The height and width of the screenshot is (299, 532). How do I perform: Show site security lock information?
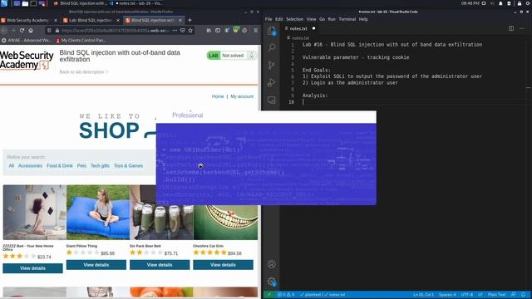click(57, 30)
